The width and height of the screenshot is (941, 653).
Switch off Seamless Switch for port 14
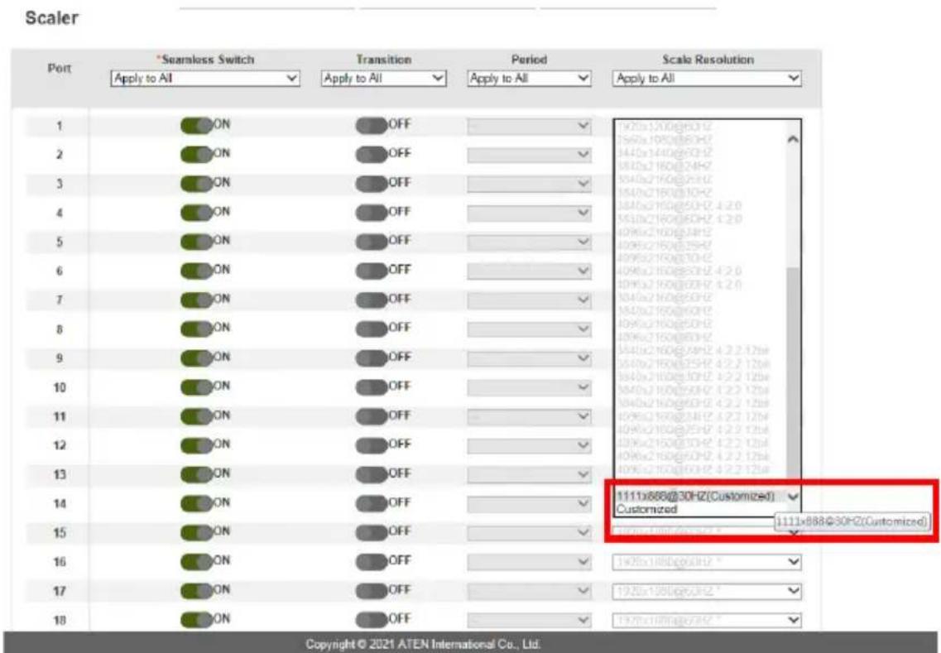point(197,503)
